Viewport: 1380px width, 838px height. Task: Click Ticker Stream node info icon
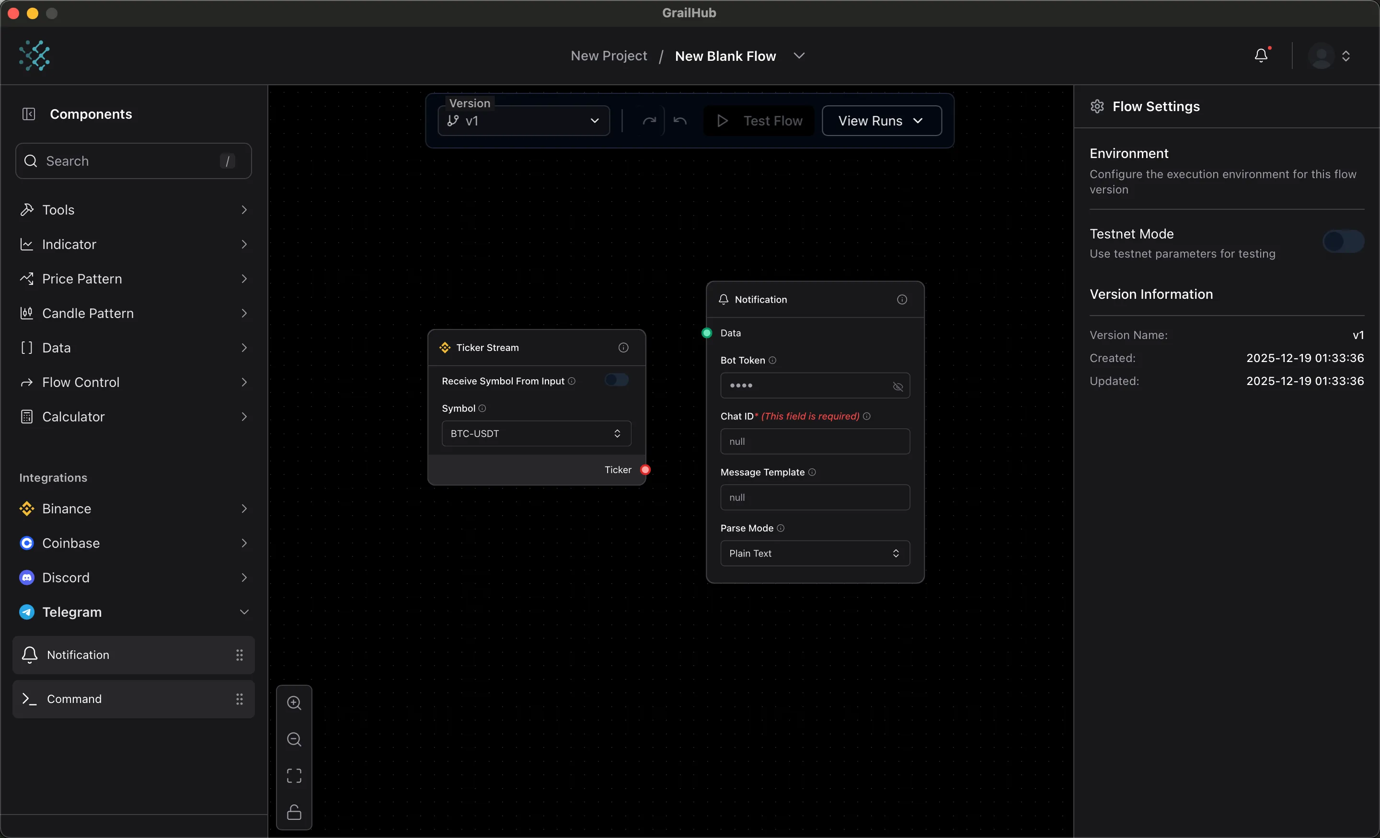[623, 348]
